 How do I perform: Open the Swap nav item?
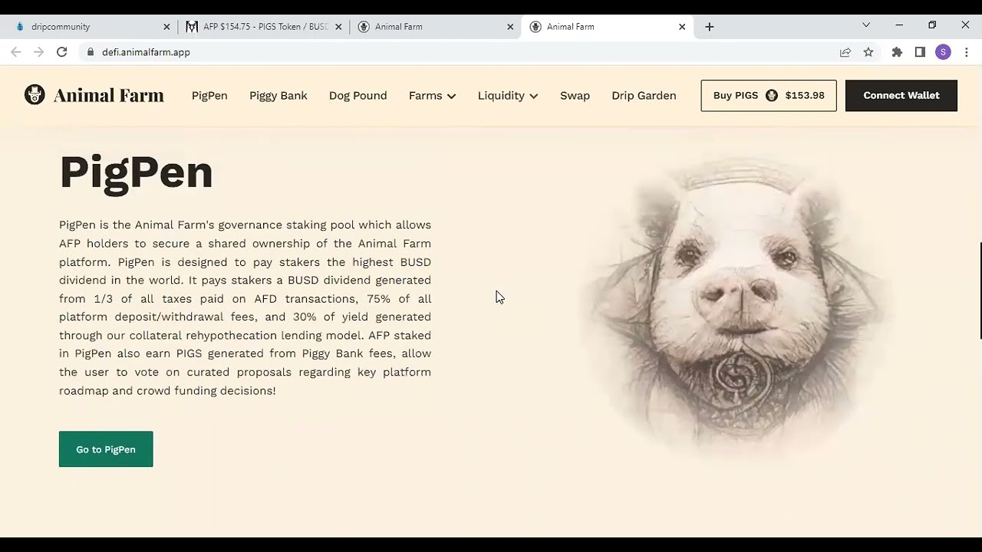575,96
